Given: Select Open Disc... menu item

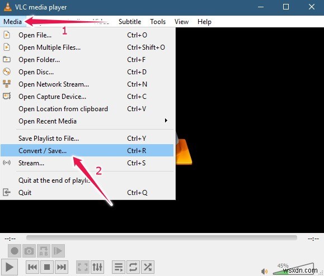Looking at the screenshot, I should [x=87, y=72].
